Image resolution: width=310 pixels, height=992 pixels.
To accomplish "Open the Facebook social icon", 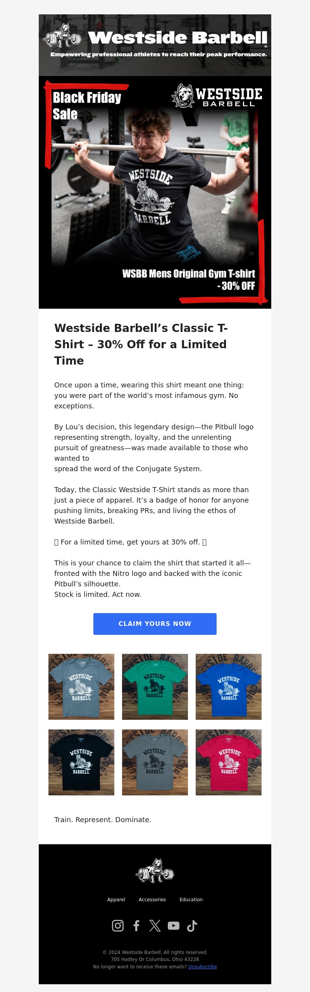I will coord(136,926).
